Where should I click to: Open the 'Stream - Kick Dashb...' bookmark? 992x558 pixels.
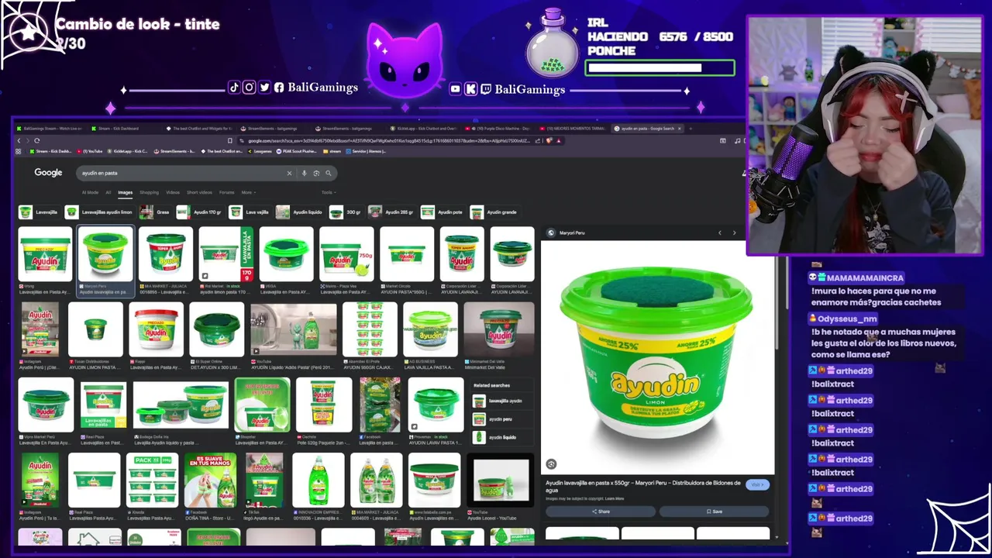pyautogui.click(x=51, y=151)
